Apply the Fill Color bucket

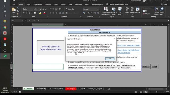click(x=40, y=13)
